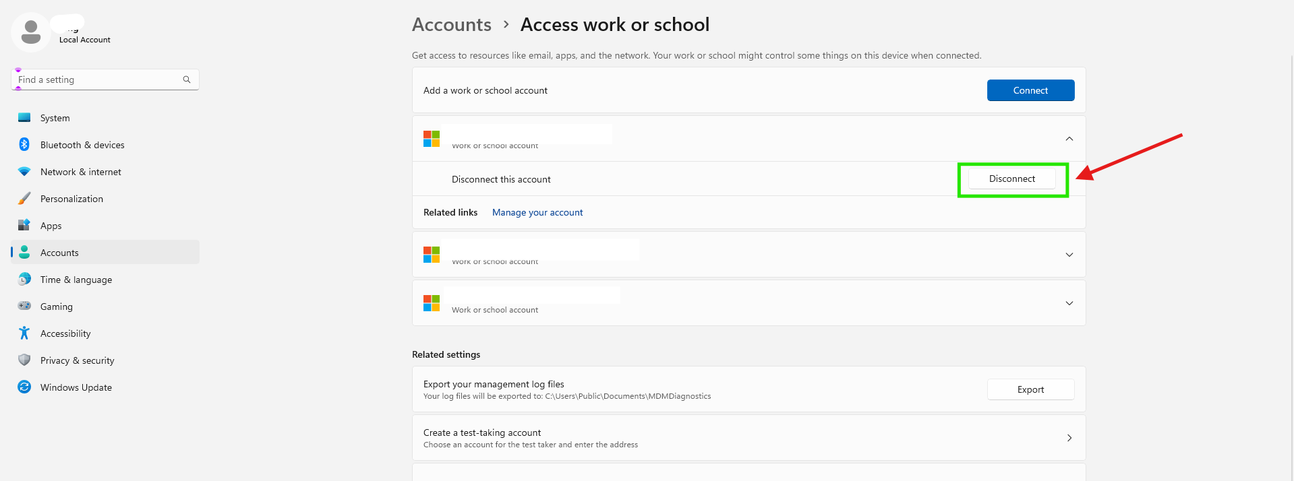The image size is (1294, 481).
Task: Go back to Accounts breadcrumb
Action: 452,25
